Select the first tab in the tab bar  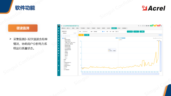tap(64, 28)
